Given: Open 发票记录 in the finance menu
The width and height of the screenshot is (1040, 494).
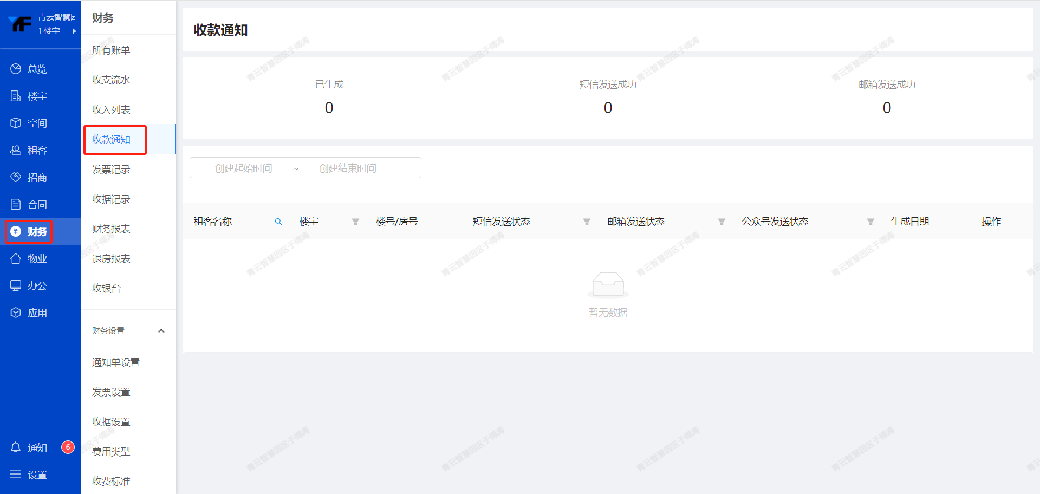Looking at the screenshot, I should (x=111, y=170).
